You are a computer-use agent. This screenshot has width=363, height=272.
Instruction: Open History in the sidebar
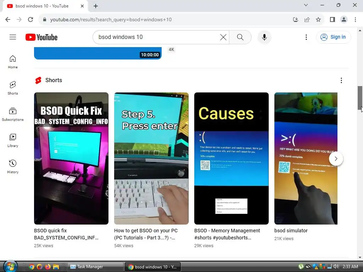[x=13, y=166]
